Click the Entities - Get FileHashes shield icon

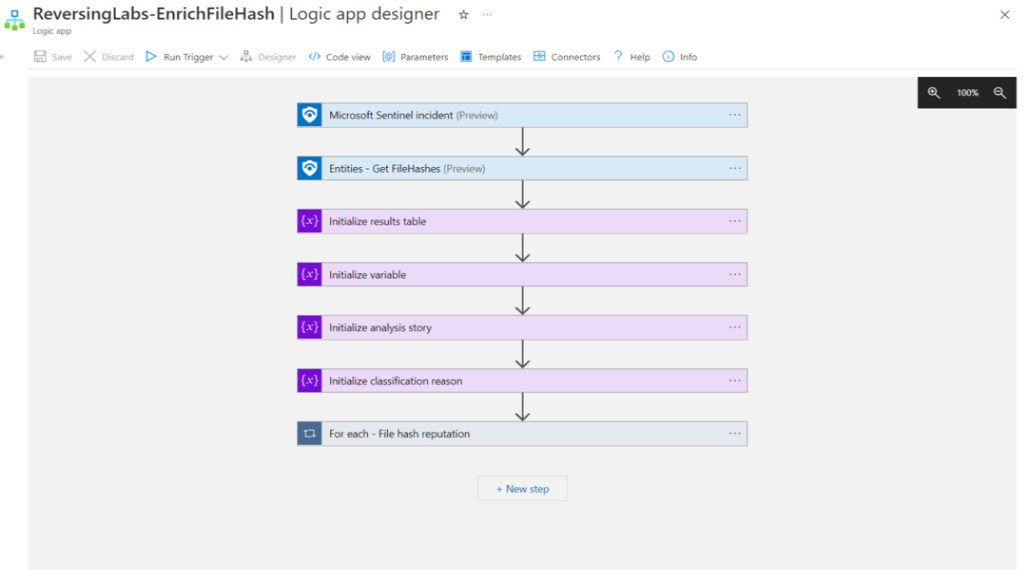click(309, 169)
